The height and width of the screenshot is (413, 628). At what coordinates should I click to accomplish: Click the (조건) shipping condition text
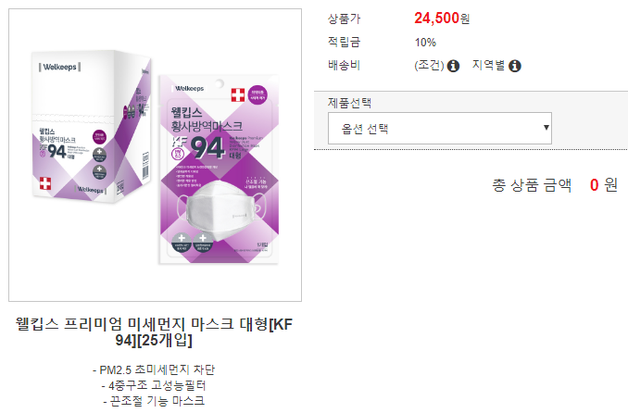(x=429, y=65)
